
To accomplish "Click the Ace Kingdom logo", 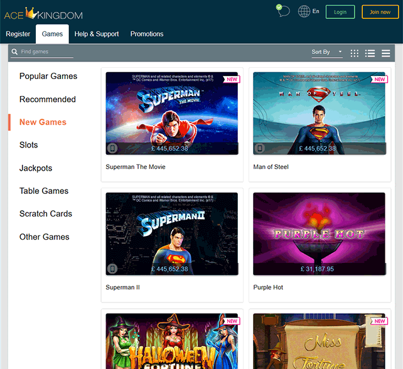I will tap(43, 14).
